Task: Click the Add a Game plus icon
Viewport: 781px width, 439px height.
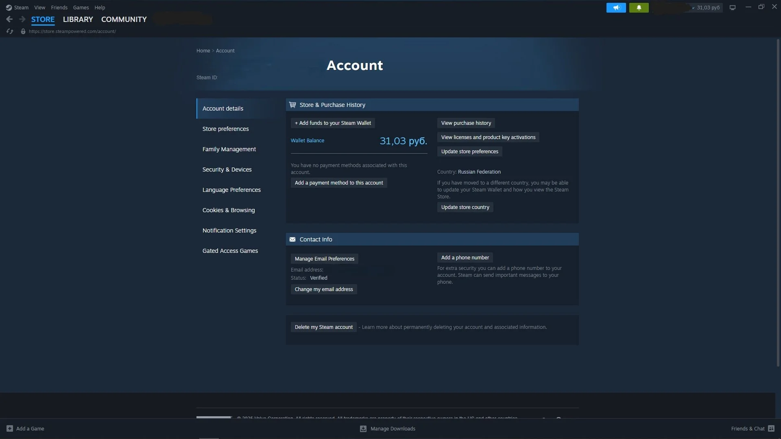Action: (10, 428)
